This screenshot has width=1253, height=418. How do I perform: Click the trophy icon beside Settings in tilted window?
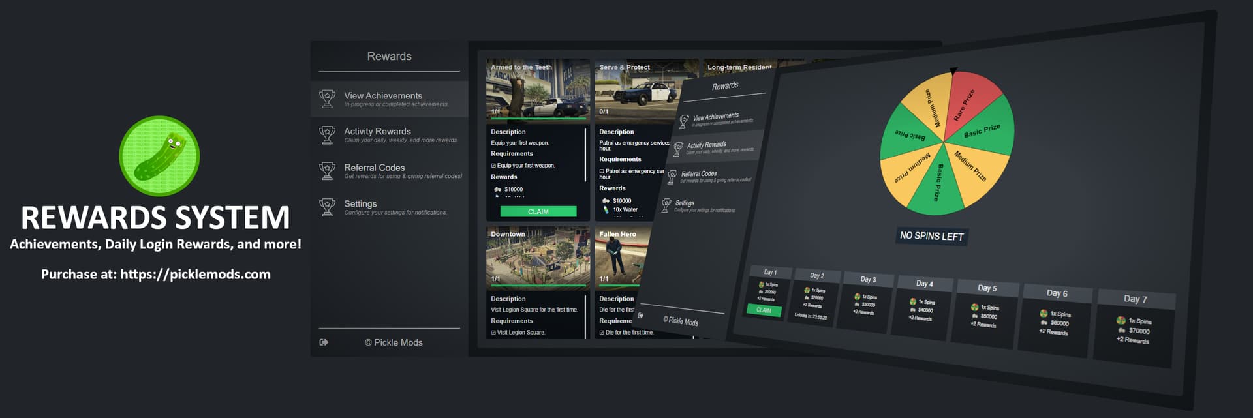(666, 205)
